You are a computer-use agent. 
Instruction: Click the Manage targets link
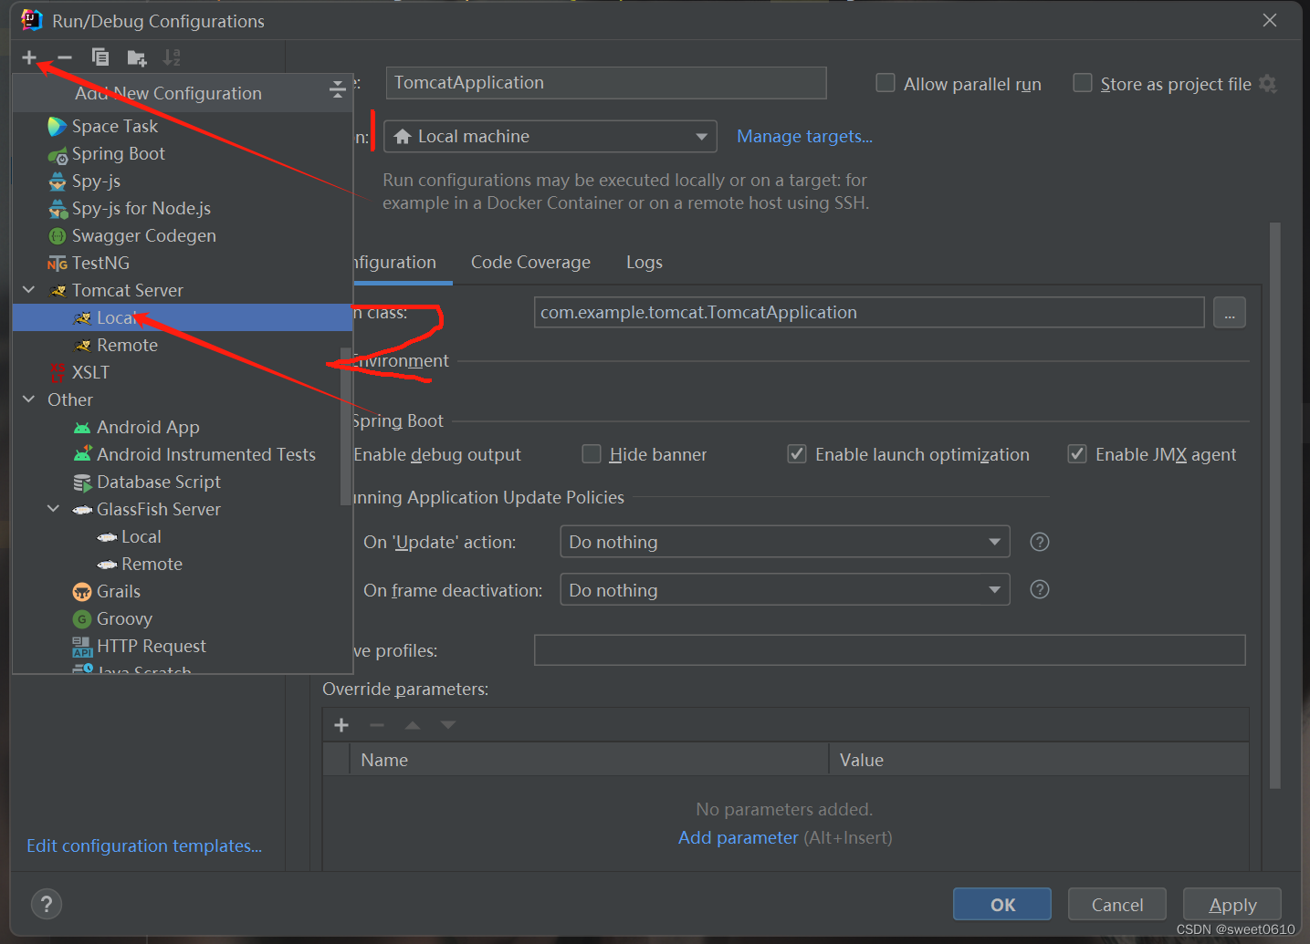coord(804,137)
